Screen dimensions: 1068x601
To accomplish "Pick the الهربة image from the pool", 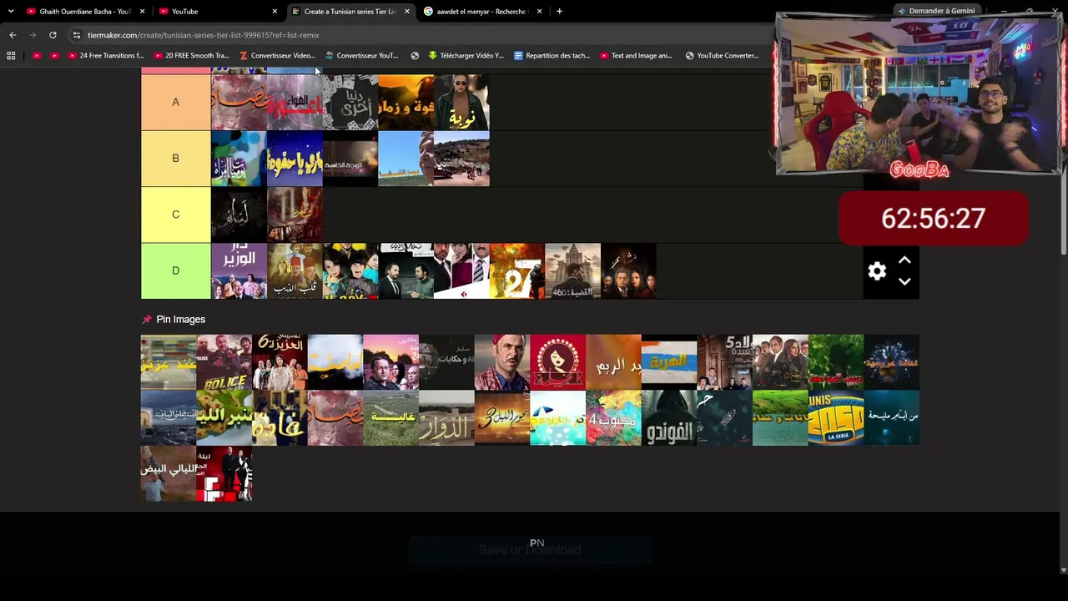I will [x=668, y=362].
